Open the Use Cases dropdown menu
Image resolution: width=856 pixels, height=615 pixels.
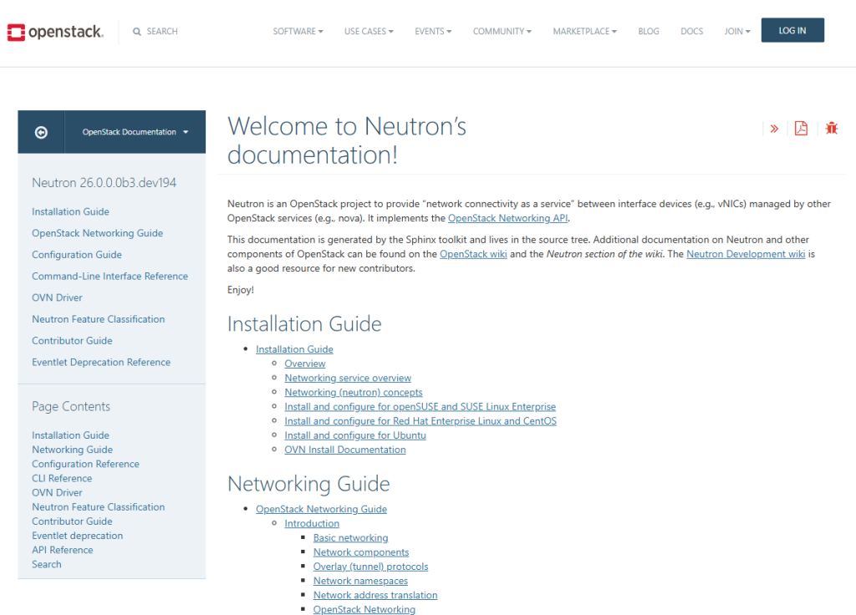click(x=369, y=31)
